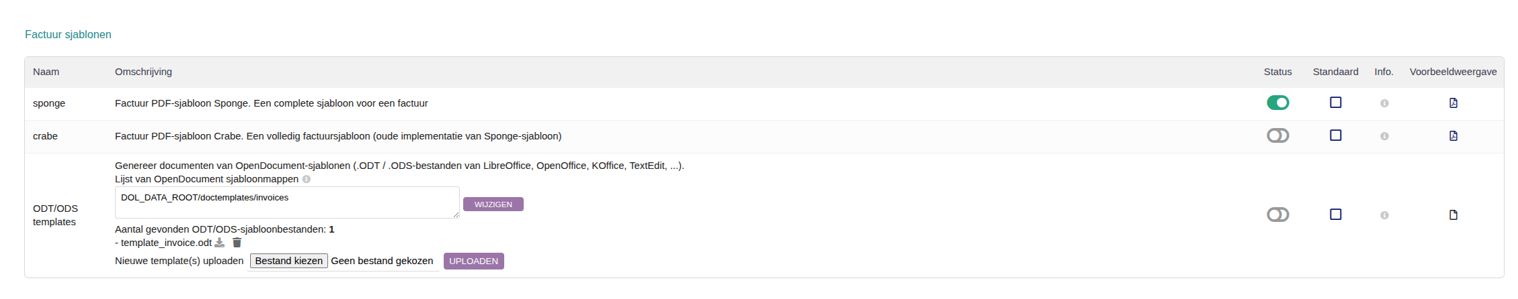Screen dimensions: 1518x299
Task: Enable the ODT/ODS templates status toggle
Action: click(x=1277, y=215)
